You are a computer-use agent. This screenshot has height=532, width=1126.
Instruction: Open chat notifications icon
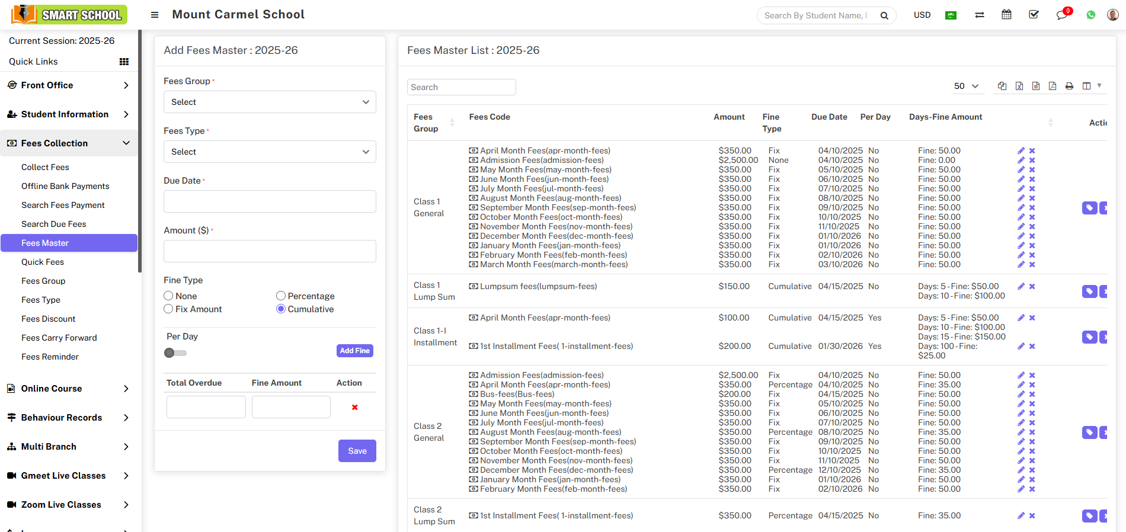(x=1062, y=15)
